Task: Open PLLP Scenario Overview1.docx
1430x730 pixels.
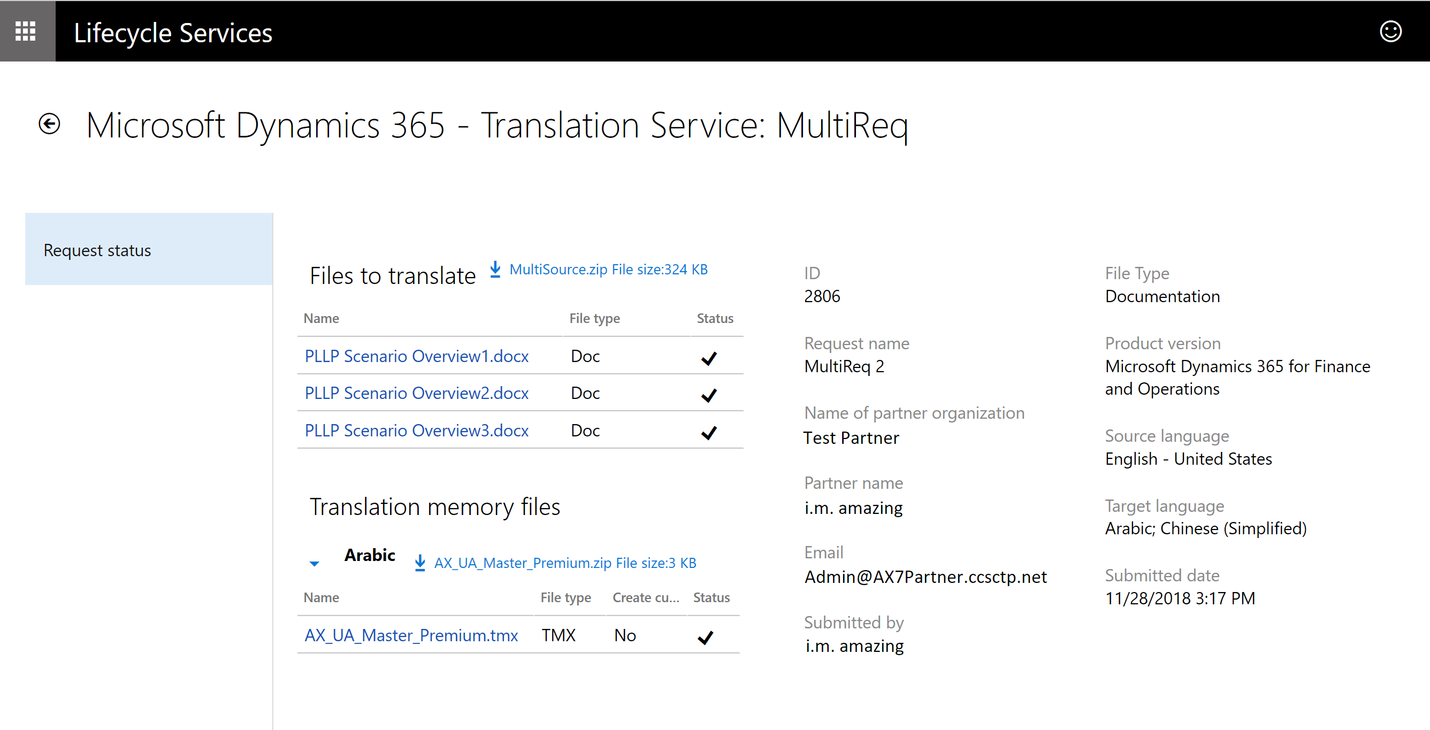Action: (416, 356)
